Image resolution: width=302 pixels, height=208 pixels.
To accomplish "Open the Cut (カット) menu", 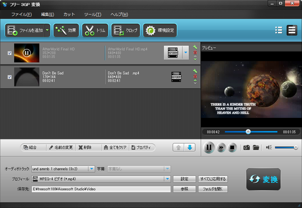I will coord(69,15).
